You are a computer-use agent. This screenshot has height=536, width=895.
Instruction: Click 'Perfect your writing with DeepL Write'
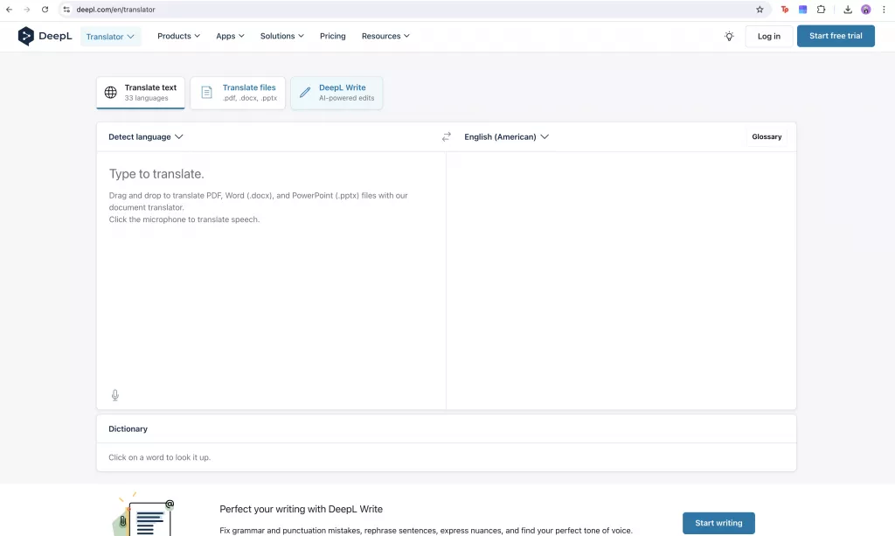[x=301, y=509]
